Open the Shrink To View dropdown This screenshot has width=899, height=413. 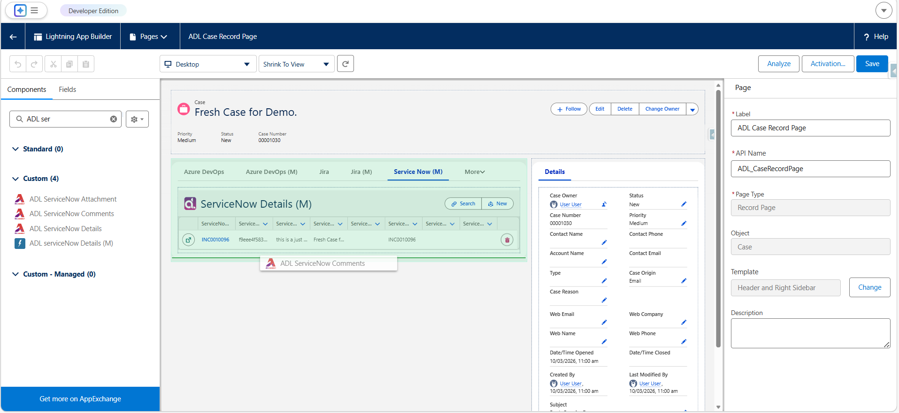[297, 64]
